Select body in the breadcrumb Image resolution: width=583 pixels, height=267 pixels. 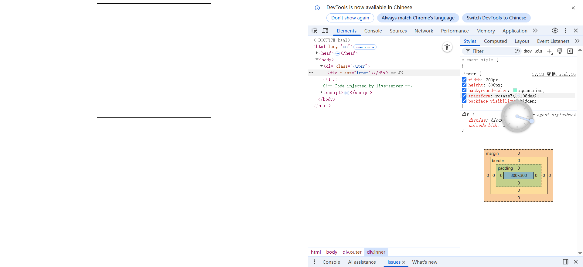click(x=332, y=252)
